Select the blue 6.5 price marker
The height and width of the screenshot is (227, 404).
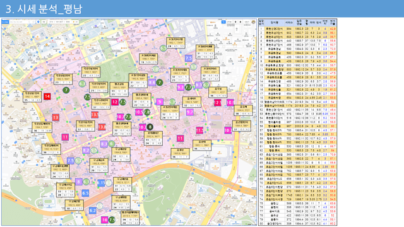tap(85, 193)
